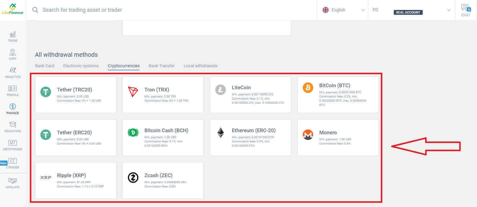Click the Monero logo icon

click(x=308, y=135)
